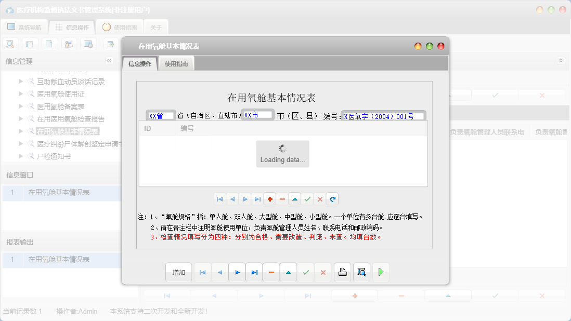Viewport: 571px width, 321px height.
Task: Open the 系统导航 ribbon tab
Action: (x=25, y=26)
